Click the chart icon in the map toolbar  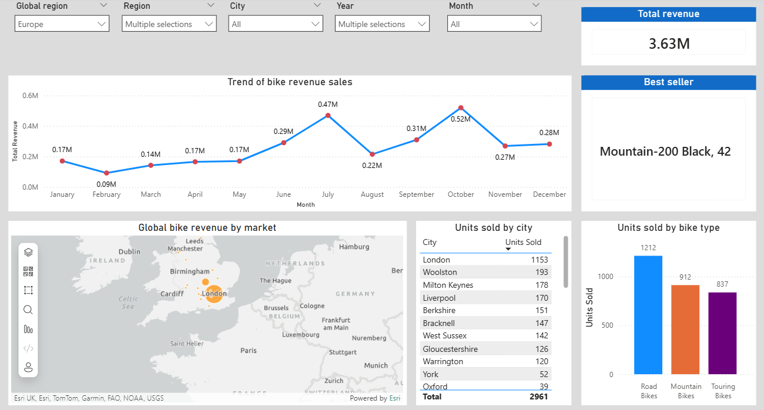pos(28,329)
